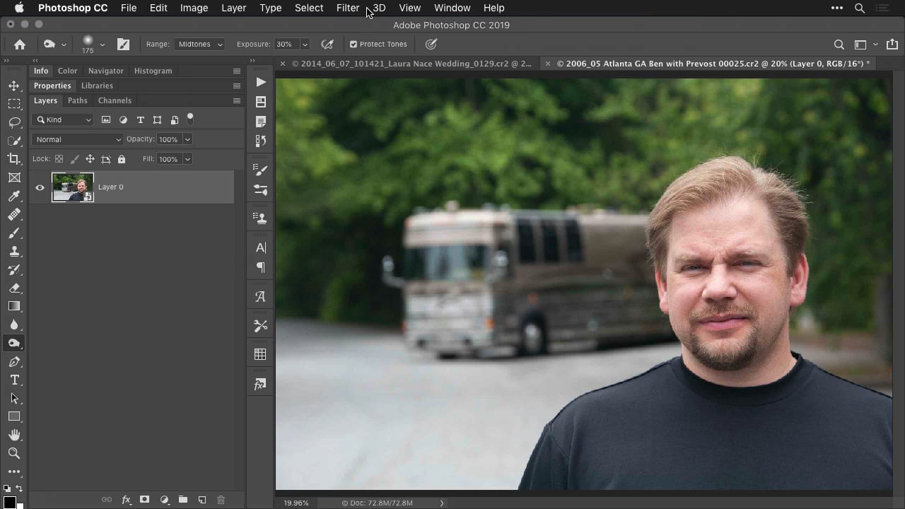
Task: Switch to the Channels tab
Action: [x=115, y=100]
